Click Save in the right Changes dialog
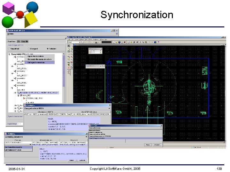The image size is (230, 172). point(148,145)
